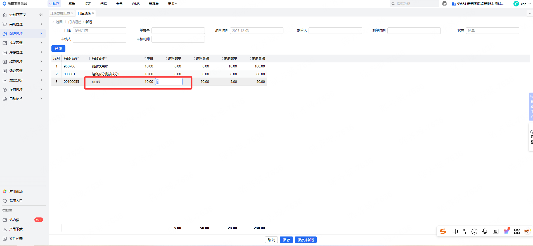Sort by 退筐金额 column header
533x246 pixels.
point(201,58)
